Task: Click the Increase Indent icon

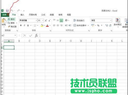Action: coord(70,25)
